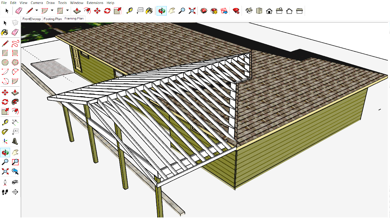Expand the Arc tool dropdown arrow
This screenshot has height=219, width=390.
point(52,11)
